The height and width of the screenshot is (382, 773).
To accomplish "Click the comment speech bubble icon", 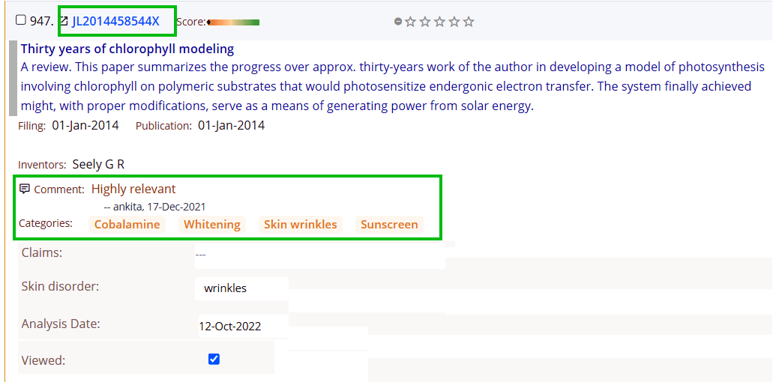I will (x=25, y=189).
